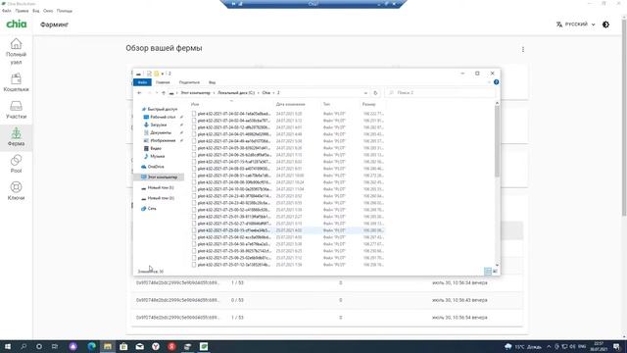
Task: Select Музыка in navigation pane
Action: coord(157,156)
